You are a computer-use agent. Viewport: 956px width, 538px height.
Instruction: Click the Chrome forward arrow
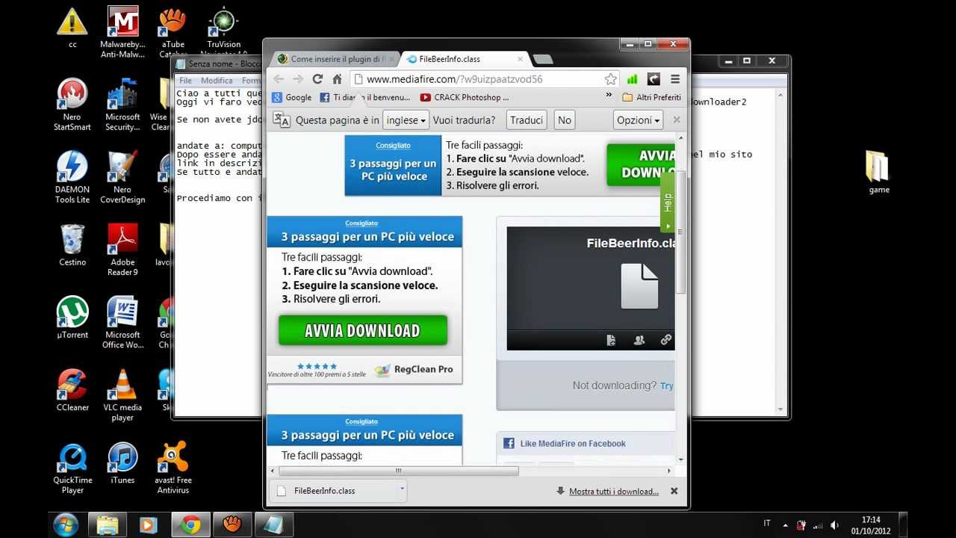click(x=298, y=79)
